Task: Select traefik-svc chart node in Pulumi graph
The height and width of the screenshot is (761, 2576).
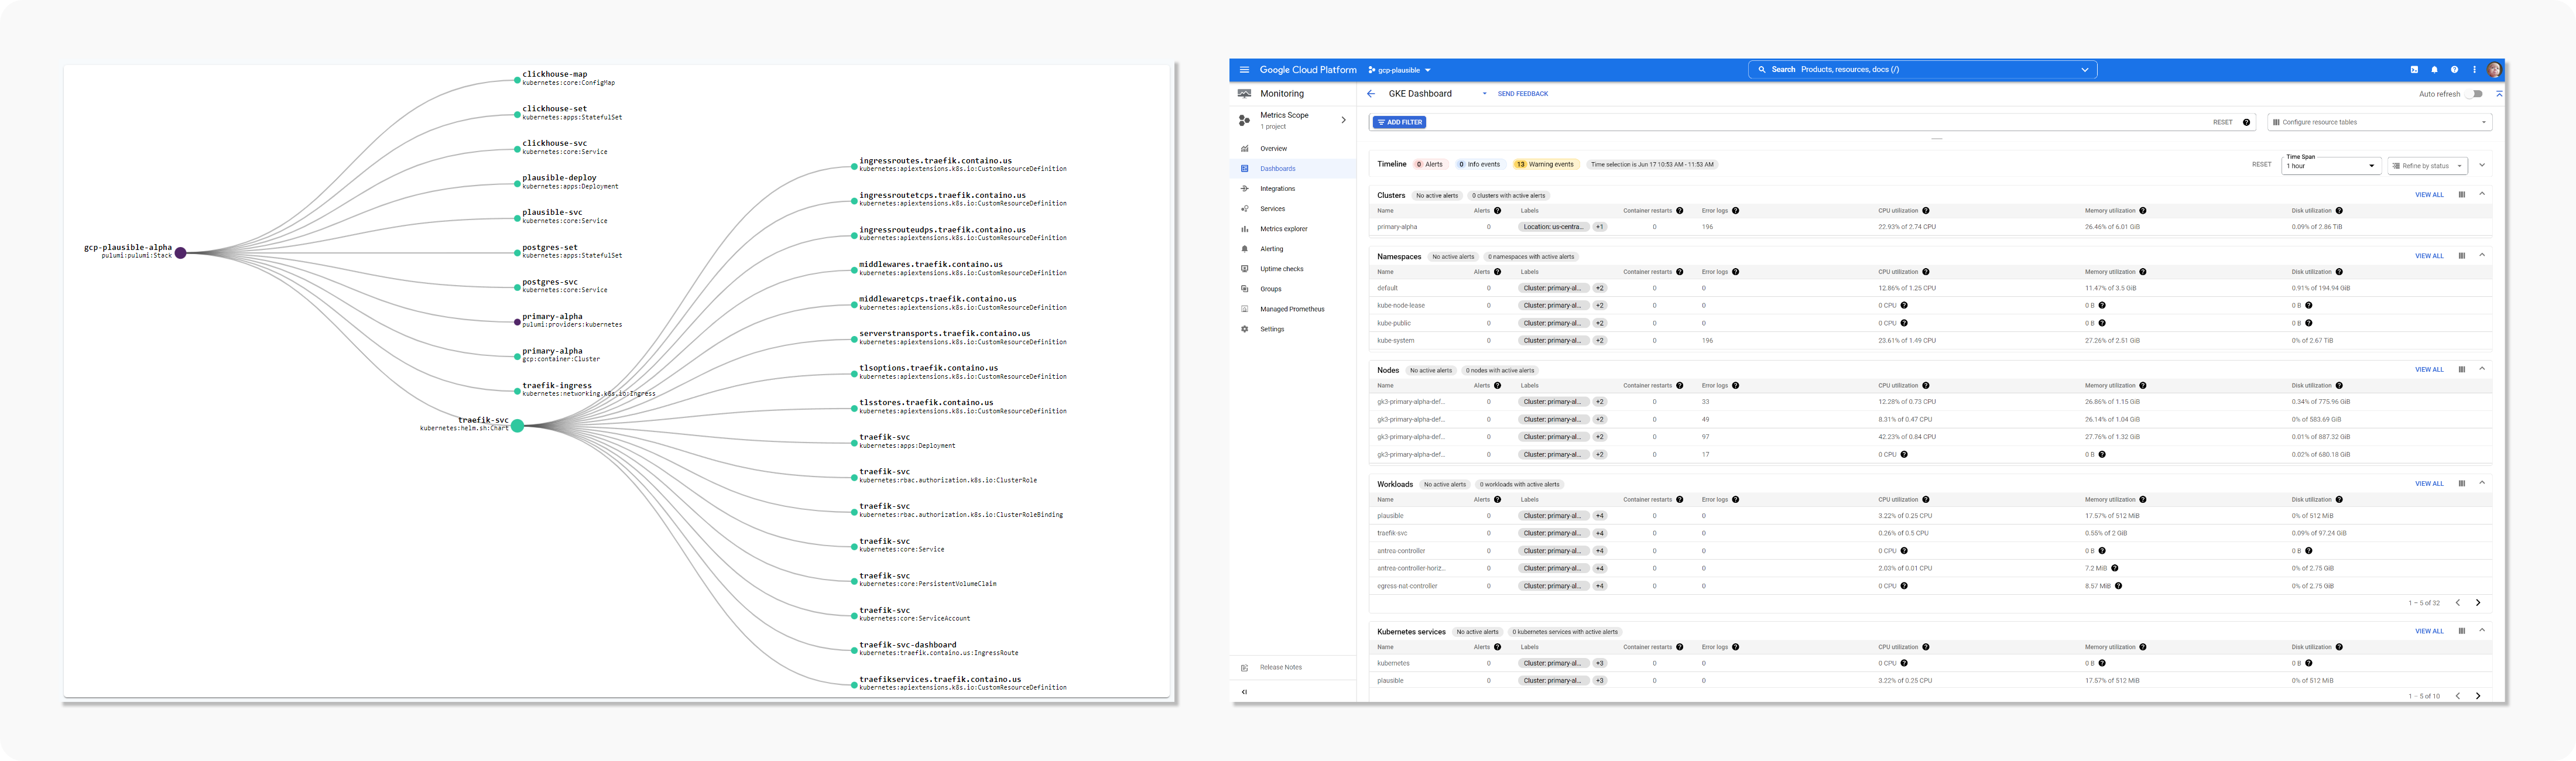Action: 517,426
